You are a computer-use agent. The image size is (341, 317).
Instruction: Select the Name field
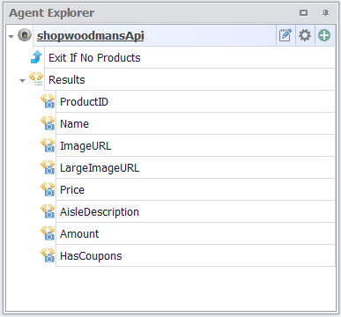click(x=196, y=123)
